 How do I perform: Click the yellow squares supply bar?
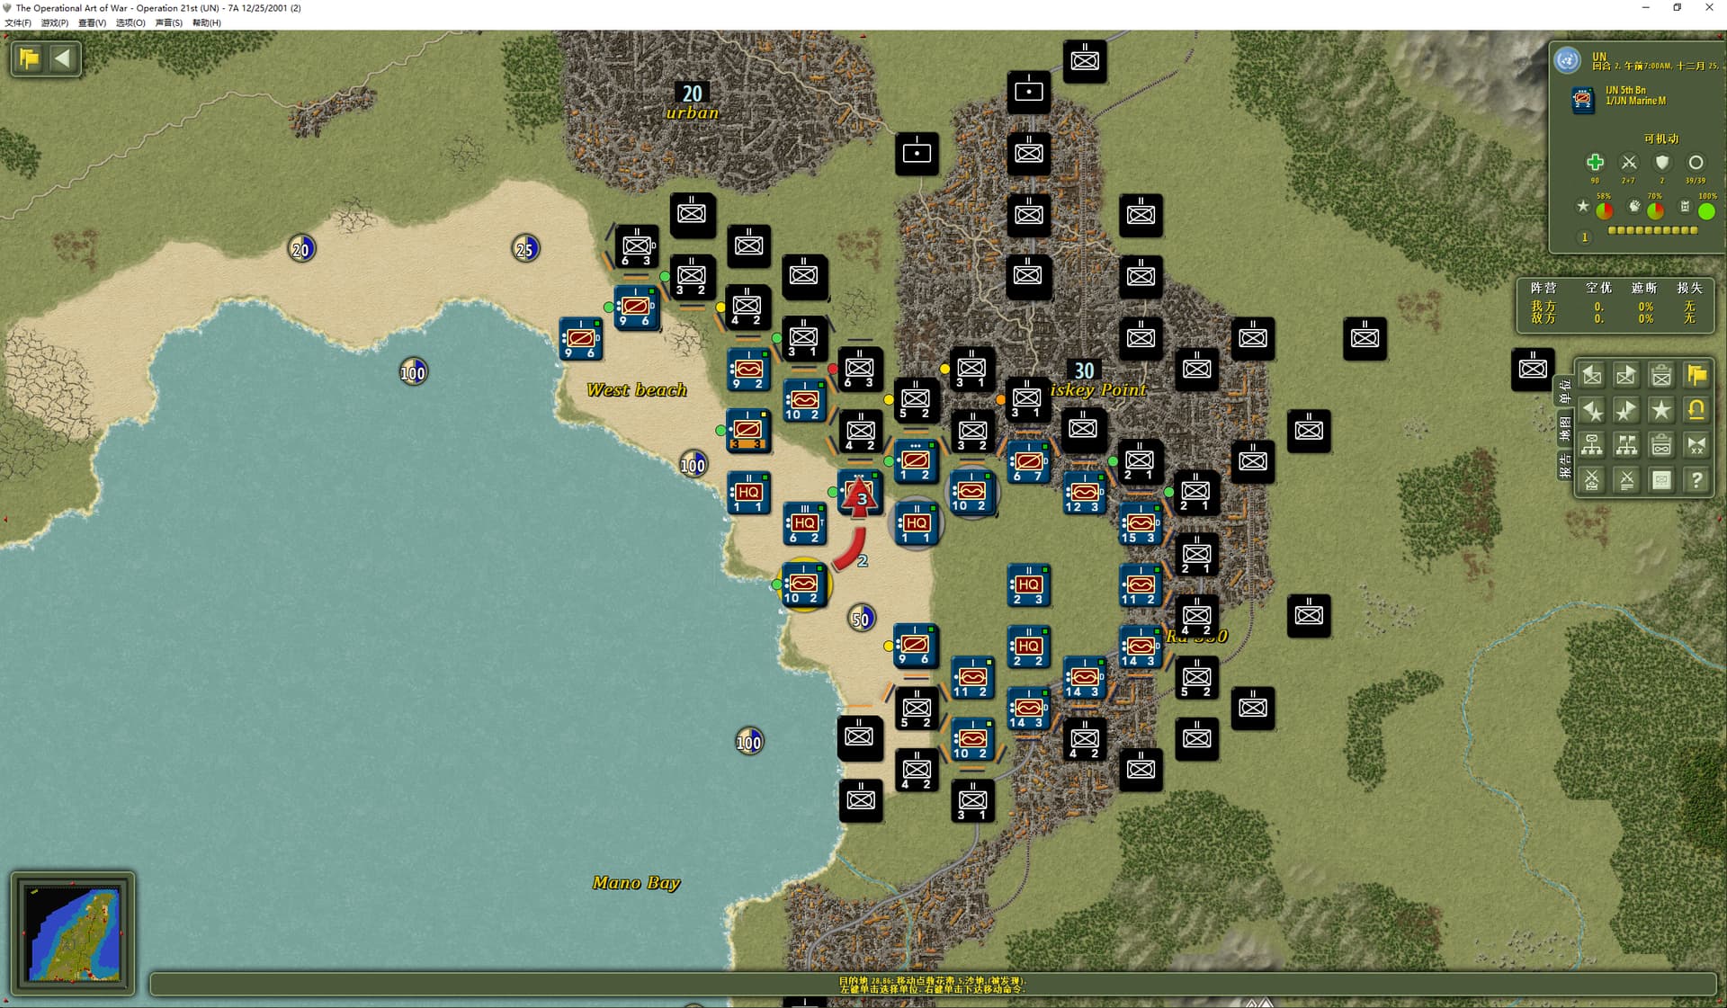[1652, 231]
